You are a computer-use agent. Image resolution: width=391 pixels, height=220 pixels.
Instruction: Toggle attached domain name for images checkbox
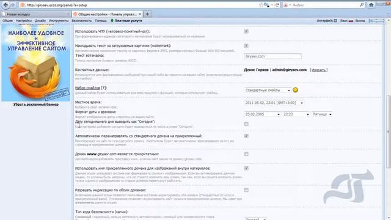pyautogui.click(x=246, y=169)
